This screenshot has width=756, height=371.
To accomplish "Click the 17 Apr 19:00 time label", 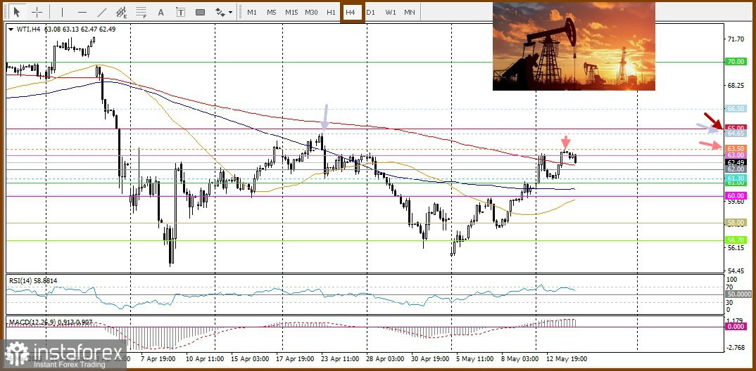I will click(294, 359).
